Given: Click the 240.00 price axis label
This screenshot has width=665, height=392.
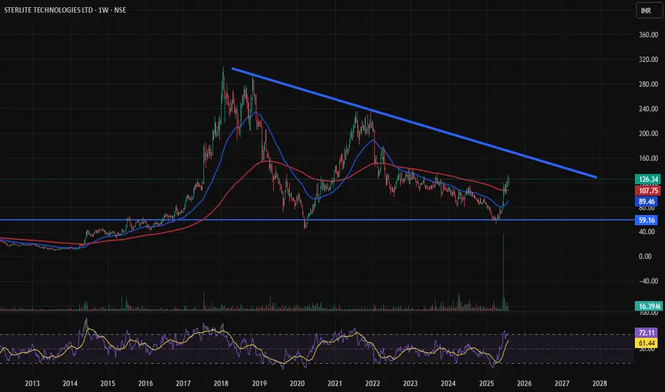Looking at the screenshot, I should (648, 108).
